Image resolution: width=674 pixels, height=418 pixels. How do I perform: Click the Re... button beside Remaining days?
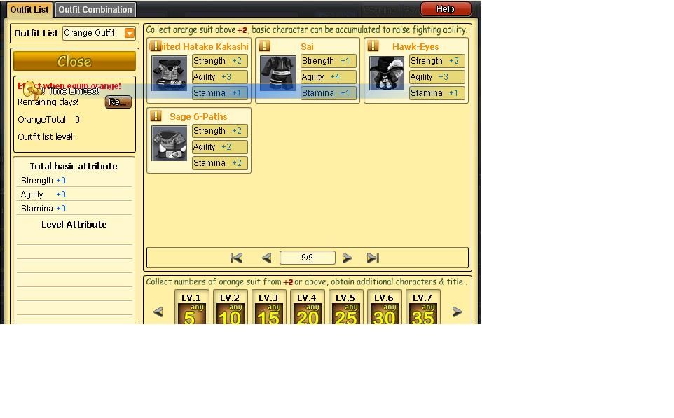click(x=118, y=102)
